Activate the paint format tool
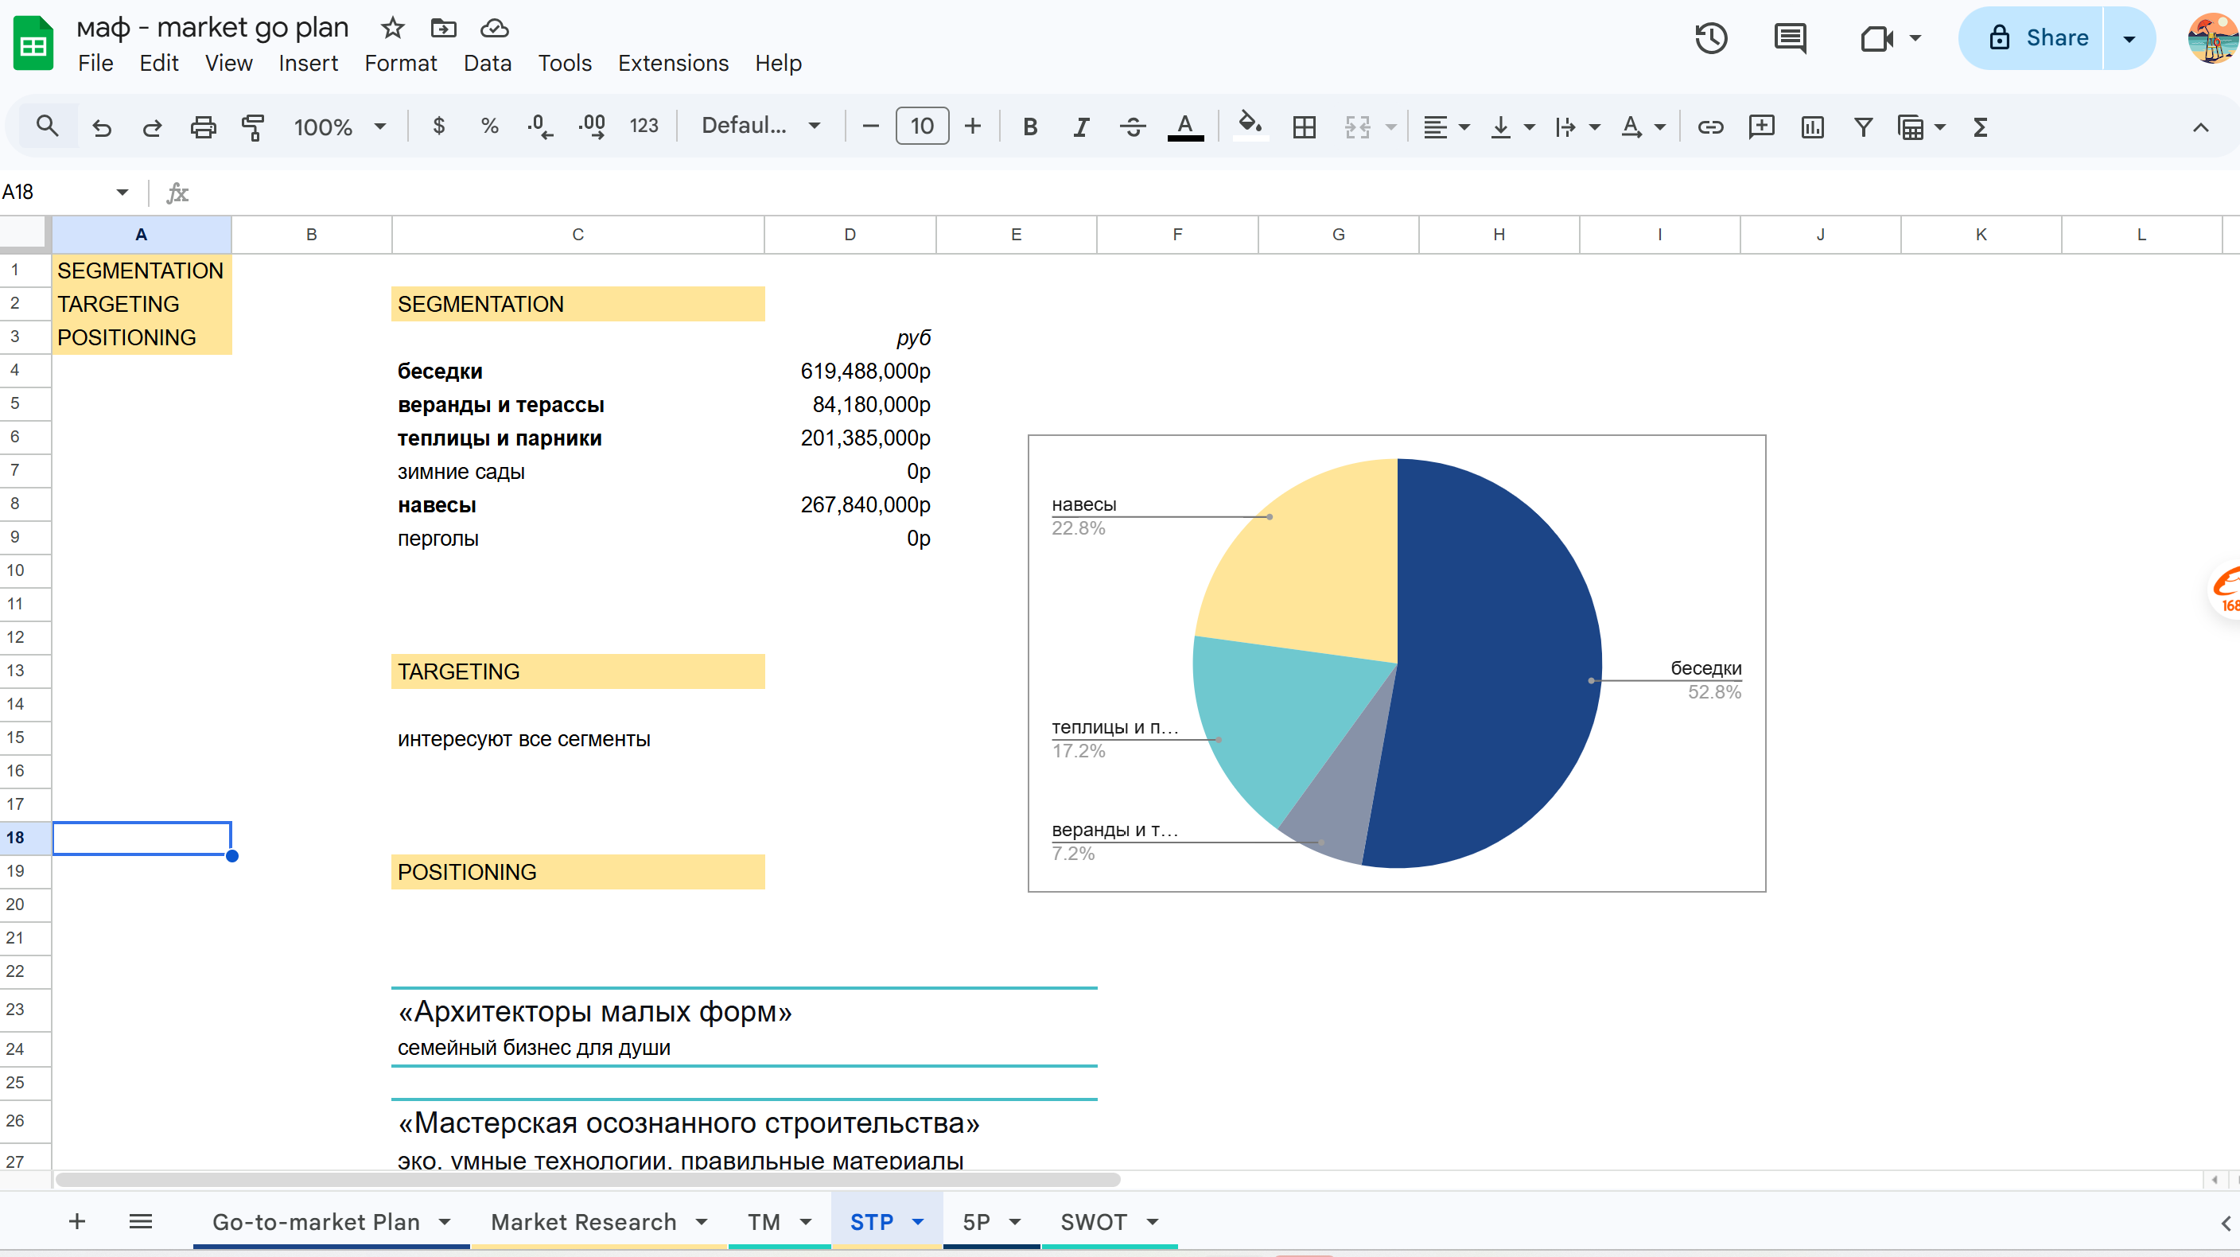 coord(253,127)
